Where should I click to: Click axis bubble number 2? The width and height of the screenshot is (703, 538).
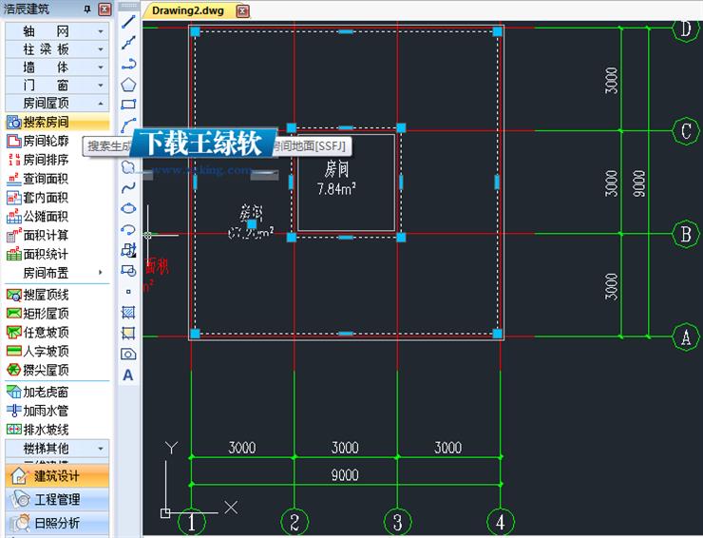(294, 522)
